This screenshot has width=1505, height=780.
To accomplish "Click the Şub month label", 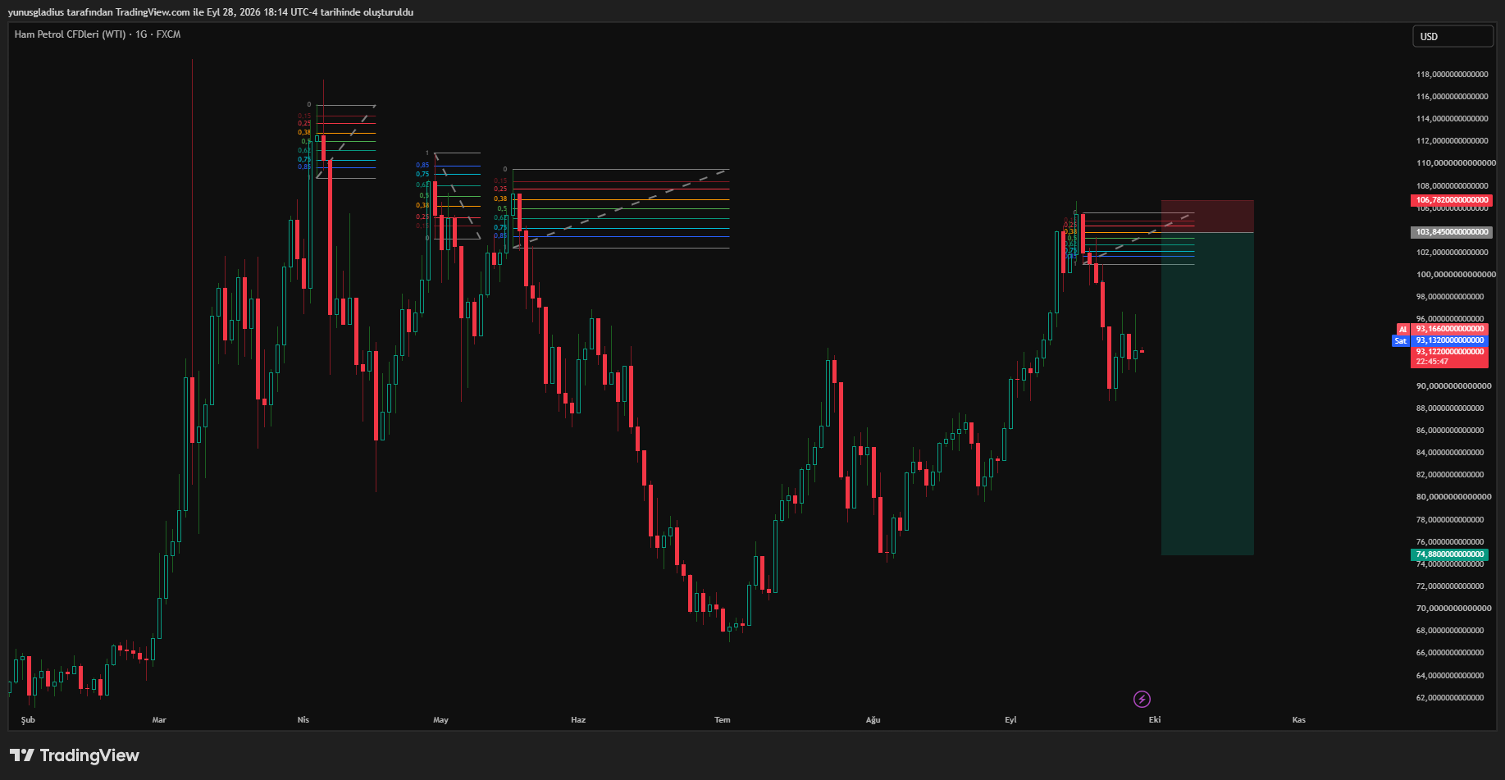I will (28, 720).
